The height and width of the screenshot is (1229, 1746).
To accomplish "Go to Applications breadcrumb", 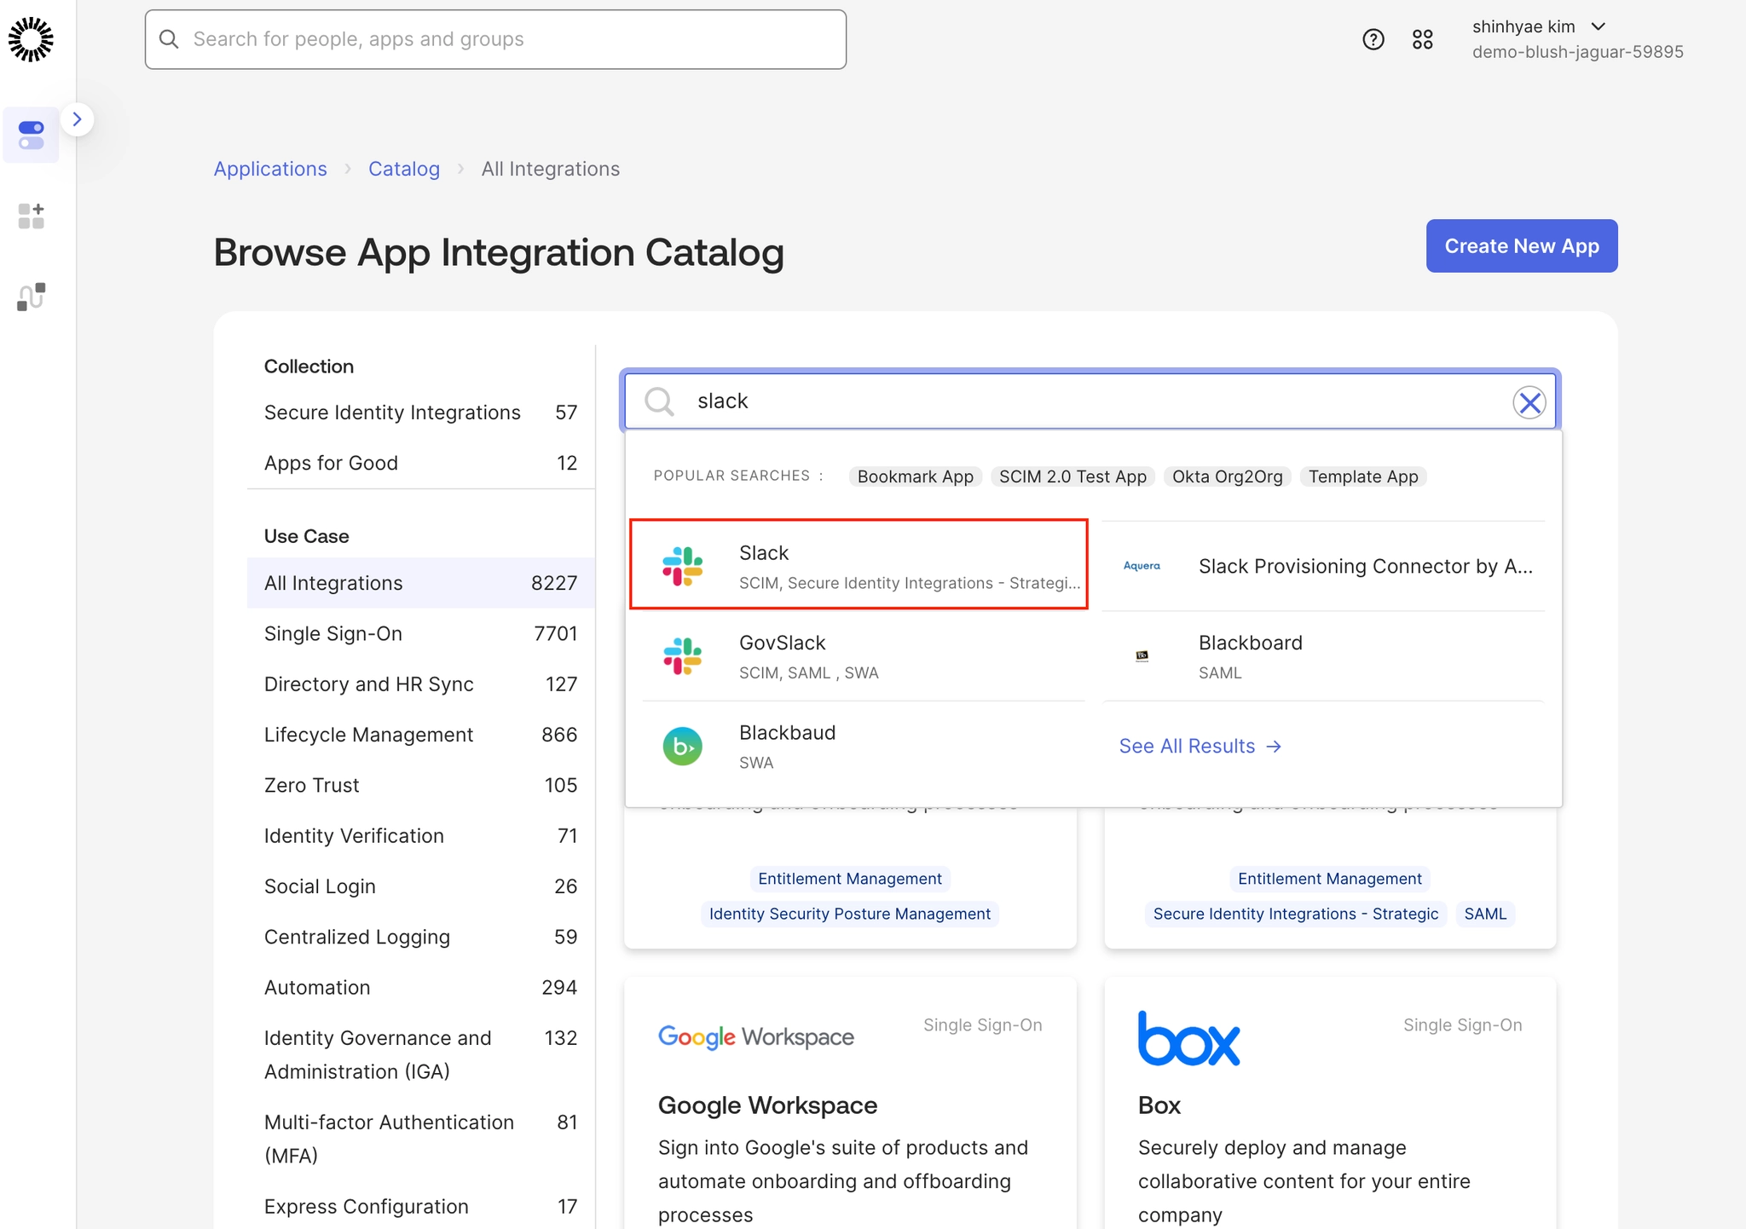I will point(270,169).
